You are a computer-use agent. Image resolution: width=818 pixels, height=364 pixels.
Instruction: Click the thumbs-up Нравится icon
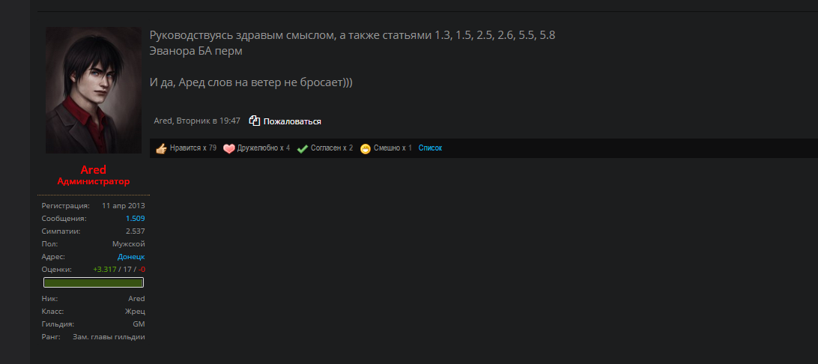point(160,148)
